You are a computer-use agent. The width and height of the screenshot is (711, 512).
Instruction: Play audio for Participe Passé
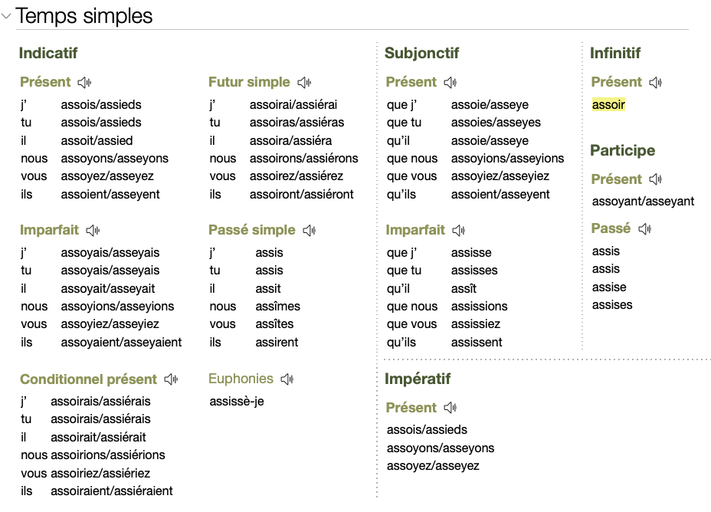tap(644, 228)
